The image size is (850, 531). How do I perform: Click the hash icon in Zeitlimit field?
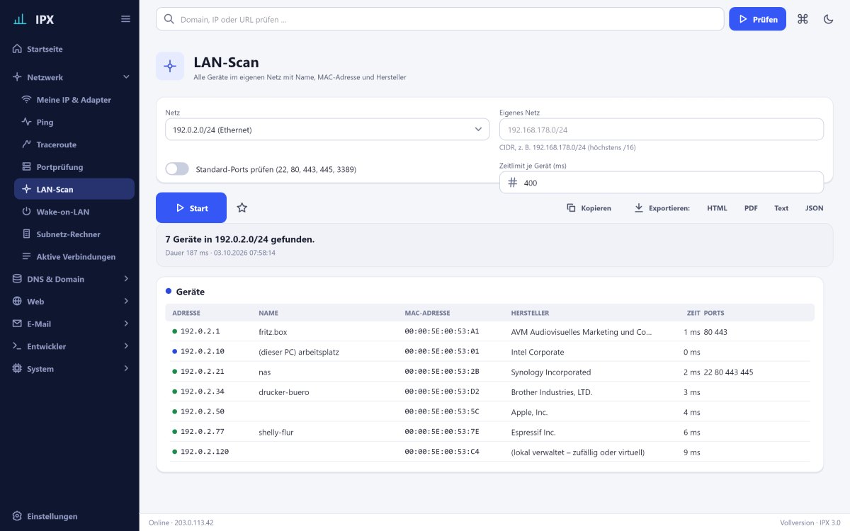coord(513,183)
